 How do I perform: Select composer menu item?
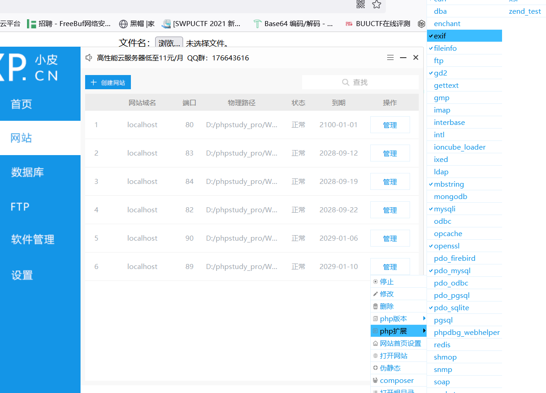[x=399, y=381]
